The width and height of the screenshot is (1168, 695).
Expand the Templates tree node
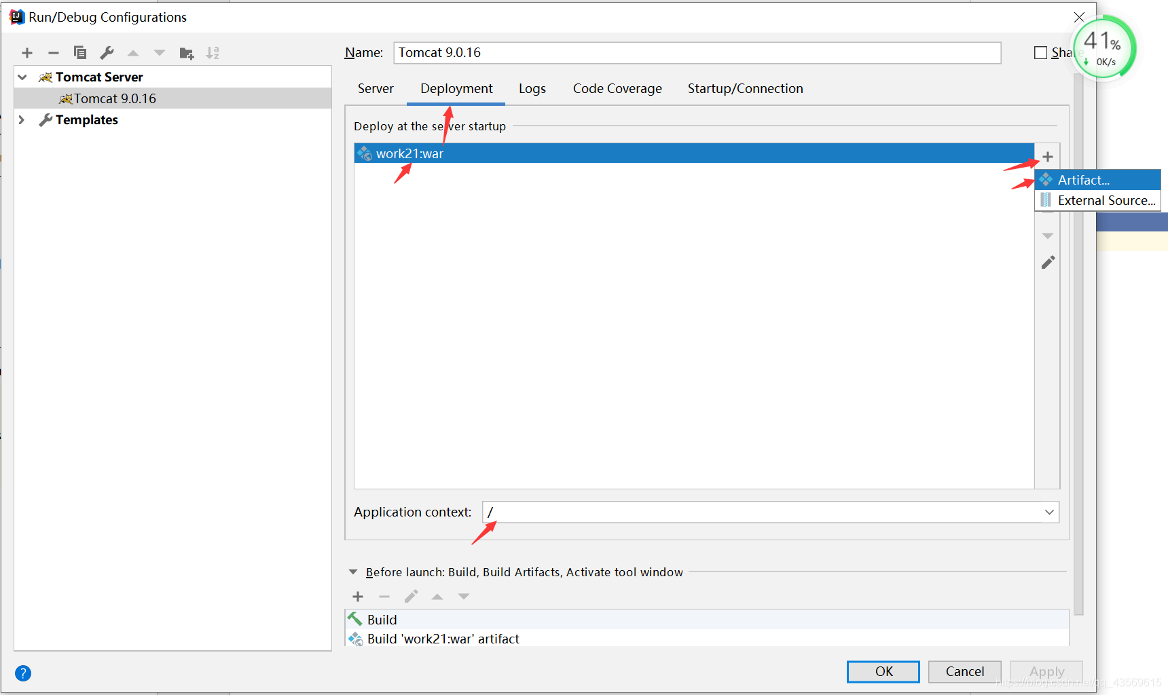[x=22, y=120]
